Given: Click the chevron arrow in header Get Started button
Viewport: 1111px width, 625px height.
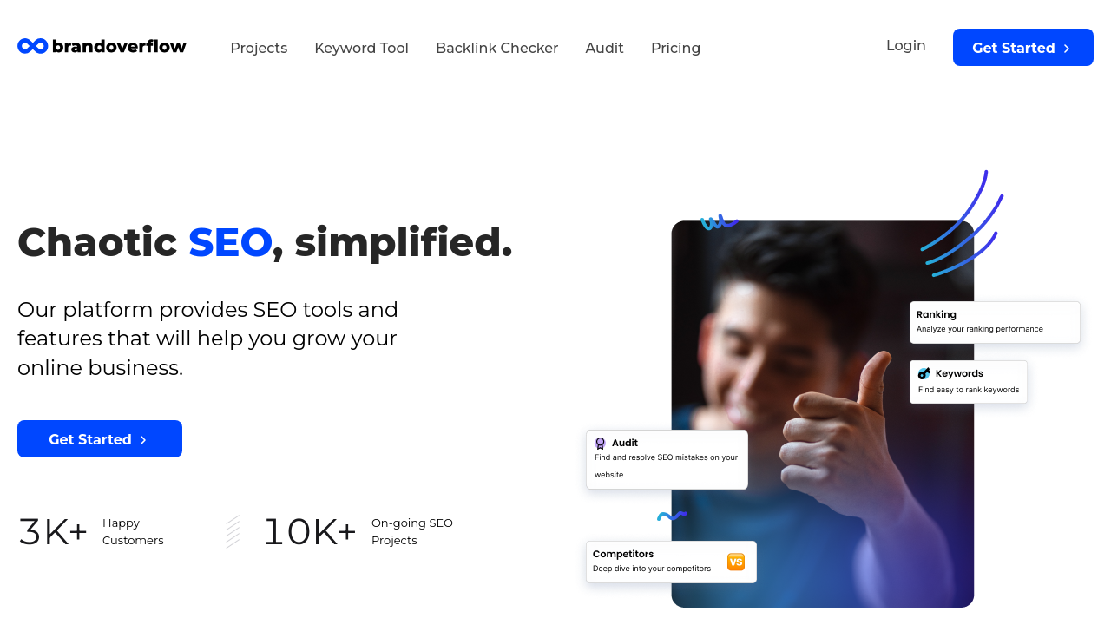Looking at the screenshot, I should click(x=1067, y=49).
